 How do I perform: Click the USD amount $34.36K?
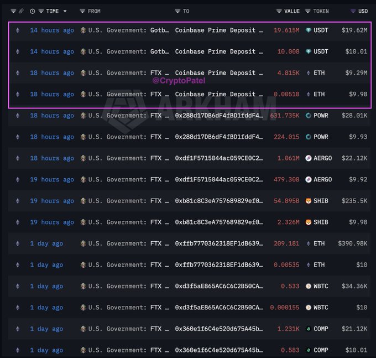(354, 286)
